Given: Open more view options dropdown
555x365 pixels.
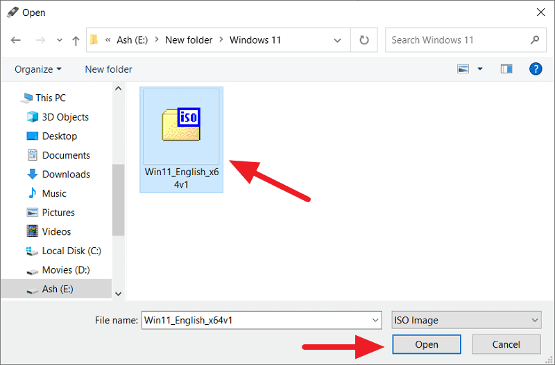Looking at the screenshot, I should (480, 69).
